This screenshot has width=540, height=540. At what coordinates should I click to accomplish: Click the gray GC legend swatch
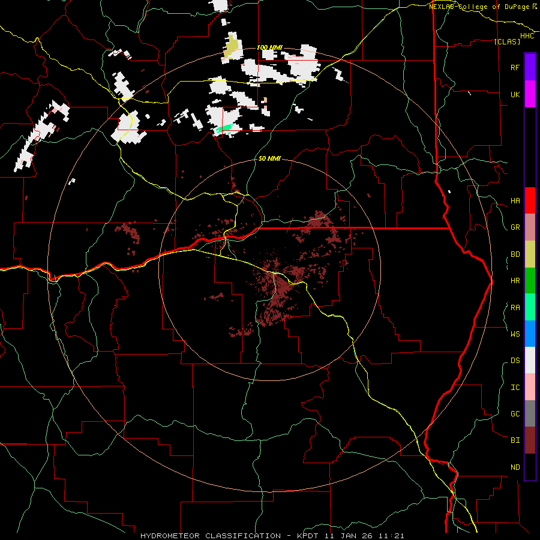click(530, 413)
